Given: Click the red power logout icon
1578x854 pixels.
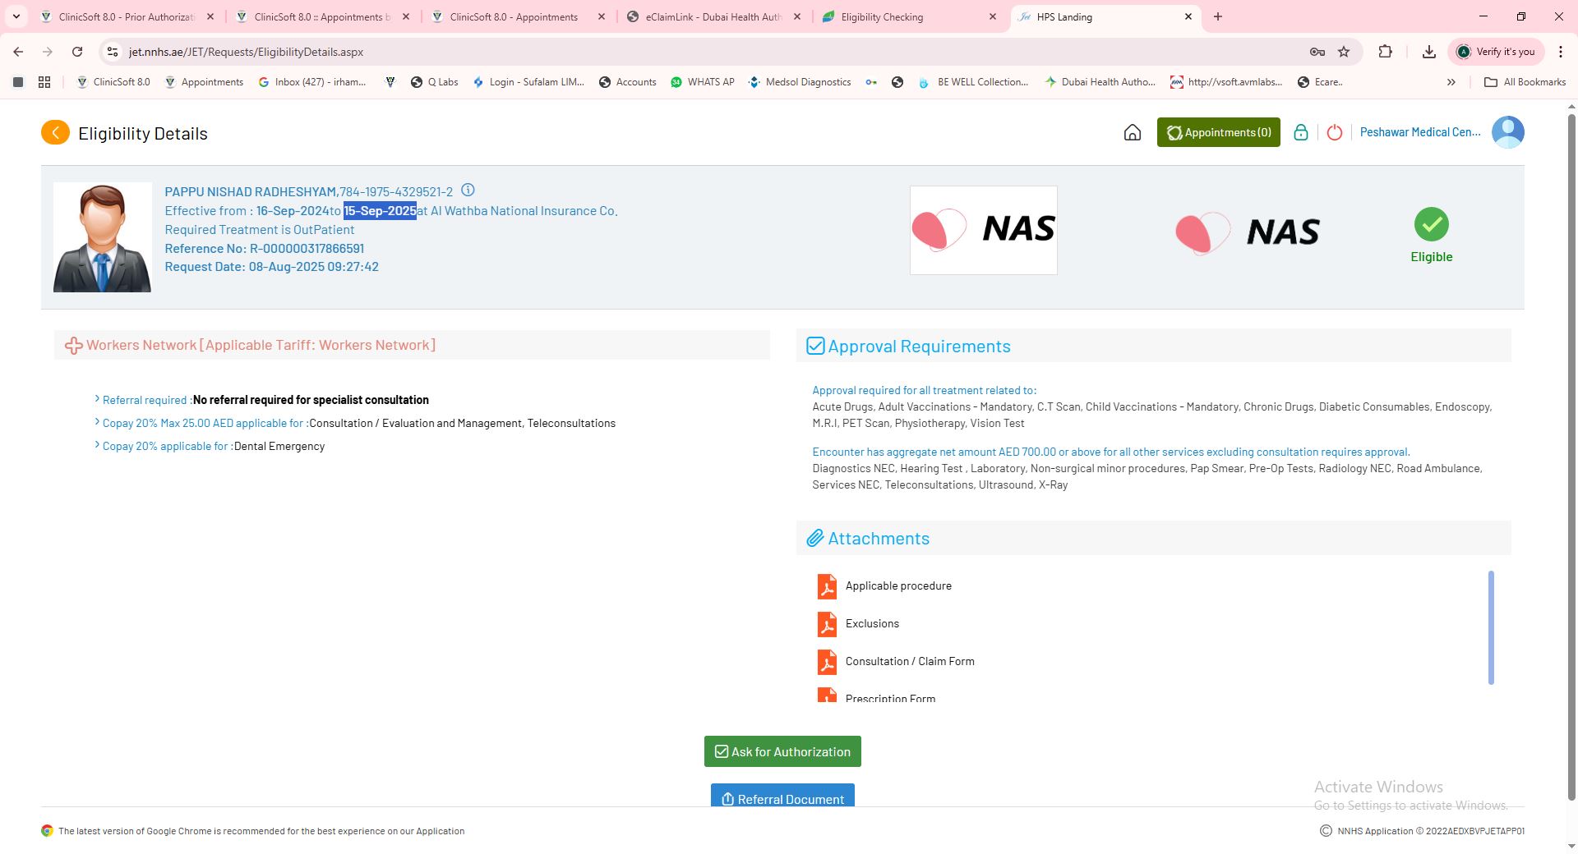Looking at the screenshot, I should (x=1334, y=133).
